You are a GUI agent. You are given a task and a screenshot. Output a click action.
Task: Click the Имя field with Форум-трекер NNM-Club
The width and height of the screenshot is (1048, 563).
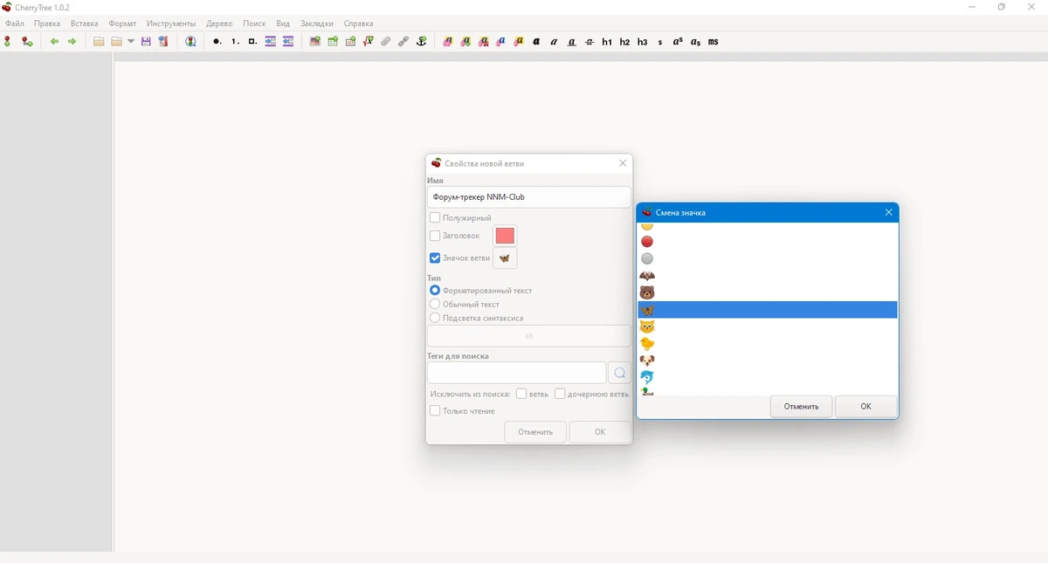coord(529,197)
